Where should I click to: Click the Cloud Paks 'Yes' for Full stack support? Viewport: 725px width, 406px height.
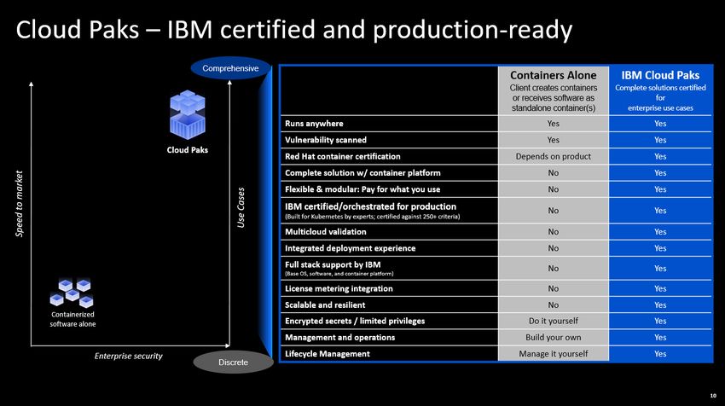click(x=660, y=268)
